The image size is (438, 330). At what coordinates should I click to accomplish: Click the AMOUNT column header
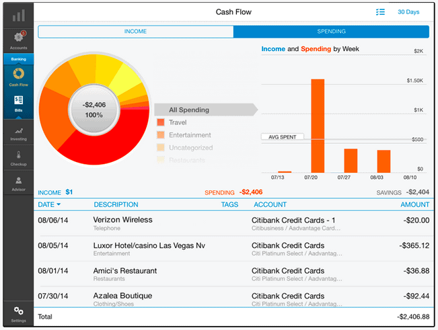414,204
